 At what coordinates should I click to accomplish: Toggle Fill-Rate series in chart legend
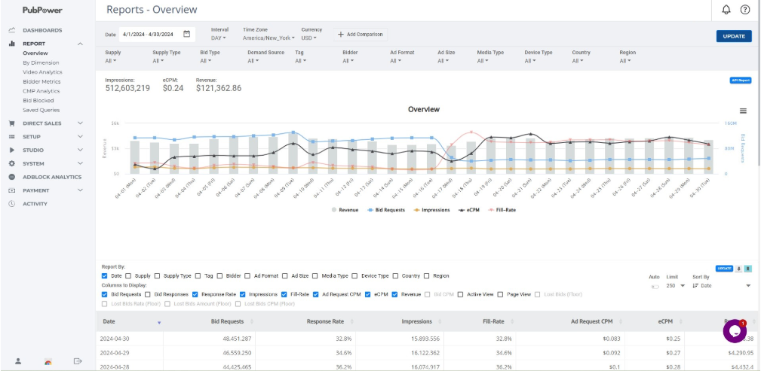pos(502,210)
